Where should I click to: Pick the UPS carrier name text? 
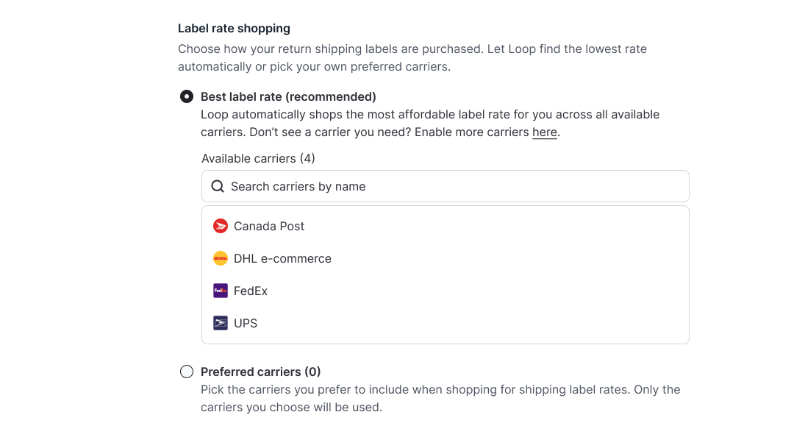point(246,323)
